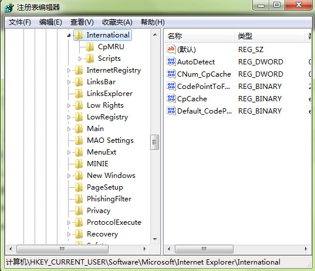Click the LinksExplorer folder icon
The image size is (315, 271).
pos(79,94)
